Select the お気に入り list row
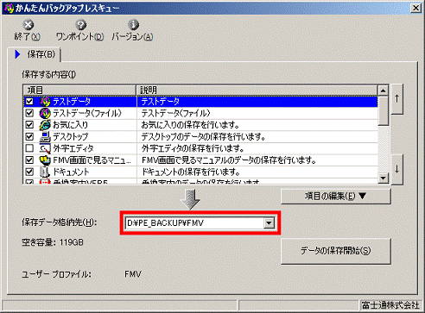The height and width of the screenshot is (313, 425). 200,125
